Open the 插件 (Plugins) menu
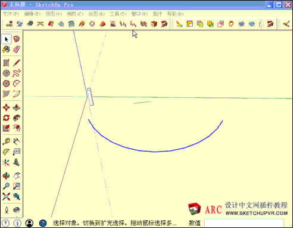 tap(157, 14)
